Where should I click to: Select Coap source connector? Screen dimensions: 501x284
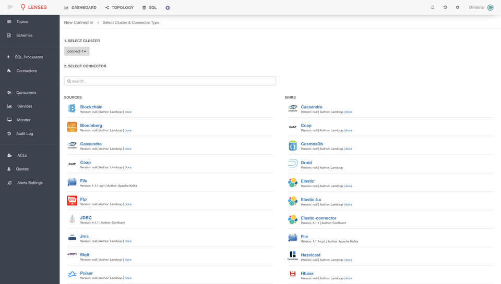[x=85, y=163]
